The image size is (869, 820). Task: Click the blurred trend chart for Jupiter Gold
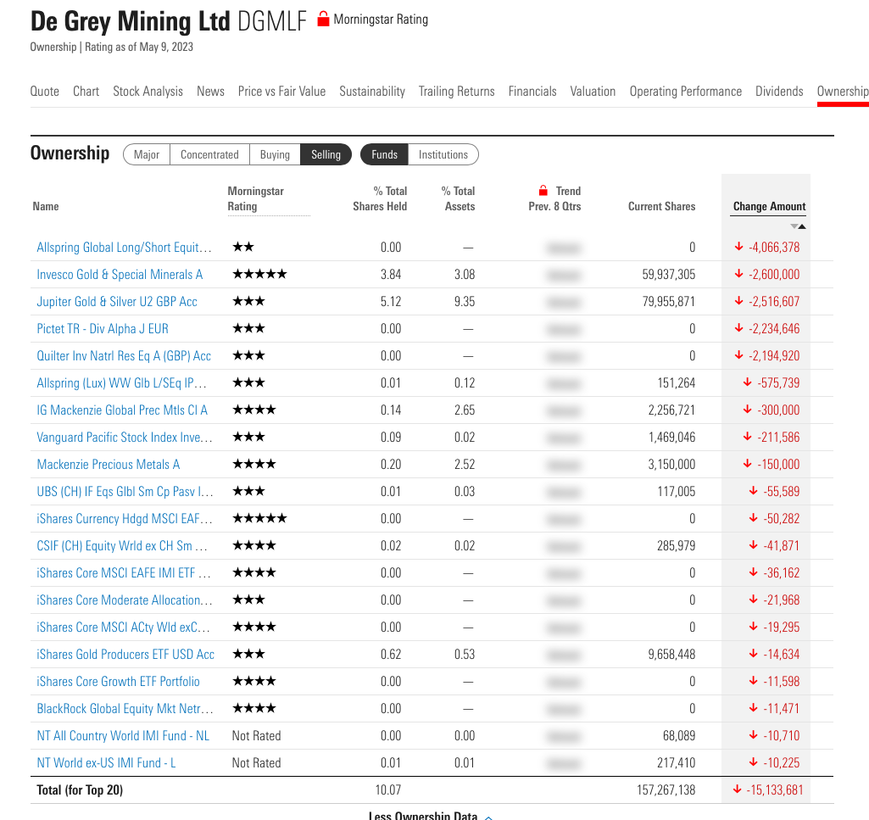(563, 302)
